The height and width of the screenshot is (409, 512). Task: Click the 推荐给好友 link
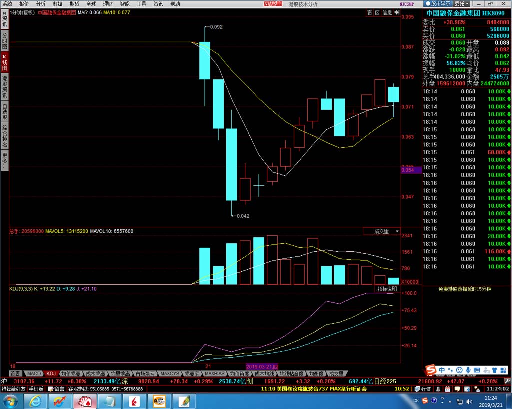13,389
